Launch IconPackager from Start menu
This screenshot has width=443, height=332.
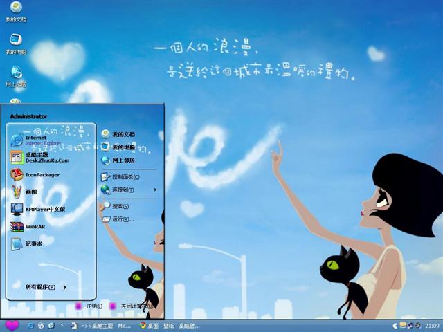[x=35, y=175]
